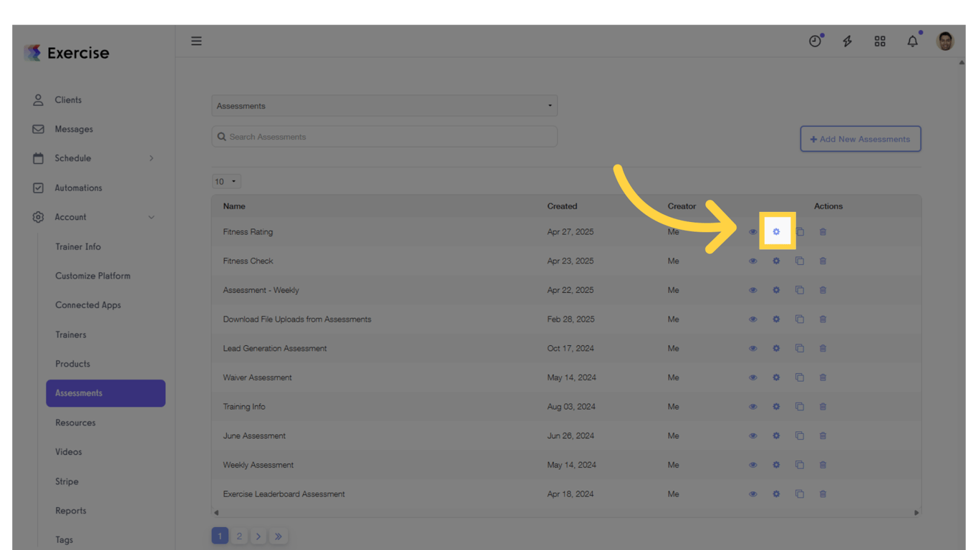Open the apps grid icon
Image resolution: width=978 pixels, height=550 pixels.
click(x=879, y=41)
